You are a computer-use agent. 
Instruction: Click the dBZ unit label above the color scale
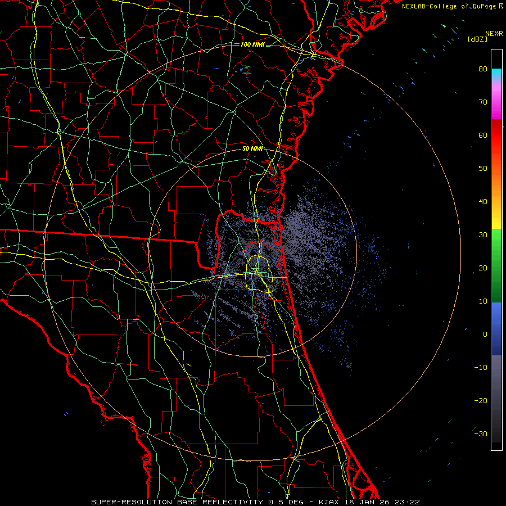tap(477, 39)
